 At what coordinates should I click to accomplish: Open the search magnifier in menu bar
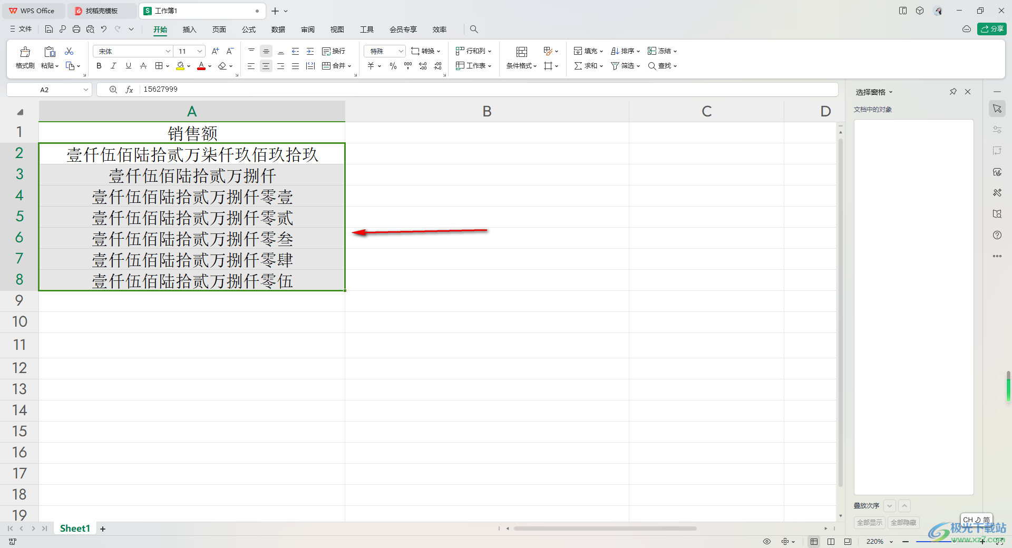click(x=474, y=29)
